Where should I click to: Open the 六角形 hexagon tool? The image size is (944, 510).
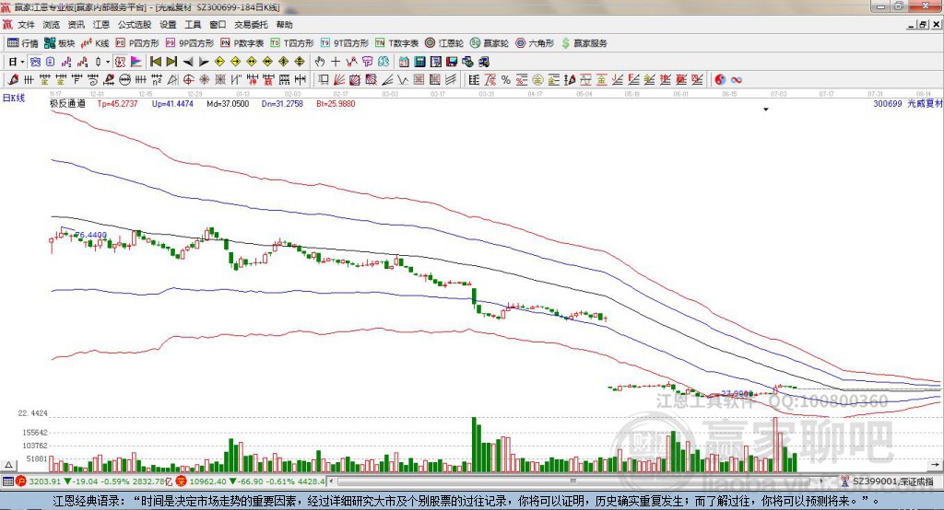coord(535,43)
